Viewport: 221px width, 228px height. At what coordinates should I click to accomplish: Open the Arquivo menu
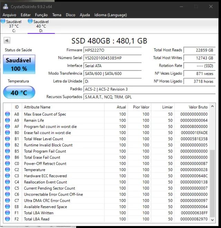[x=9, y=15]
